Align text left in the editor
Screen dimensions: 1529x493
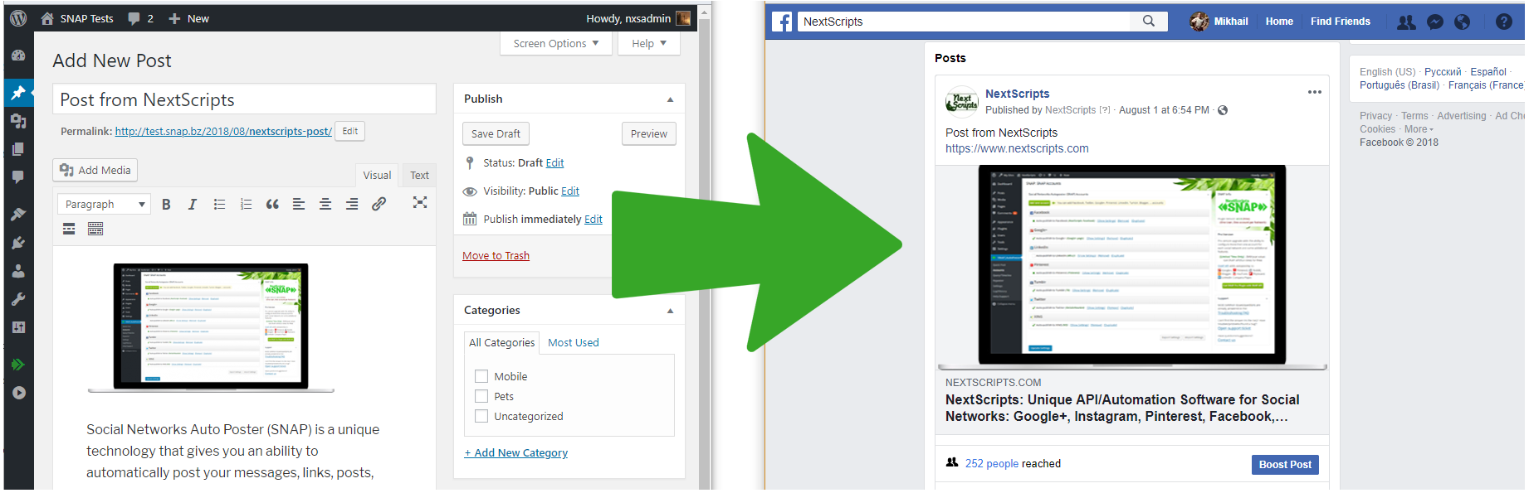point(299,204)
